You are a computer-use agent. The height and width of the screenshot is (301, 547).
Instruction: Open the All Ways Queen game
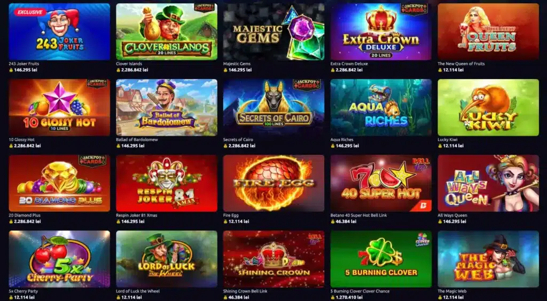(x=488, y=183)
